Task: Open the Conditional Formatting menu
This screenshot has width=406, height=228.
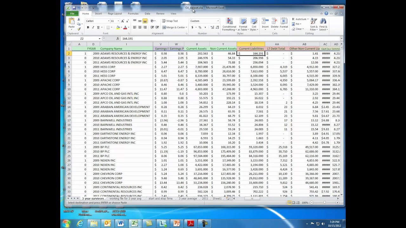Action: 229,24
